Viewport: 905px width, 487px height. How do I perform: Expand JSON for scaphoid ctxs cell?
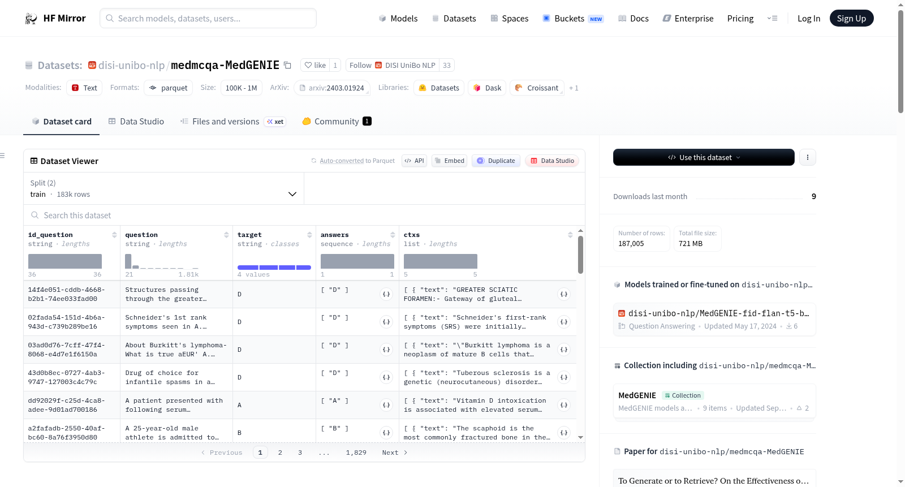point(564,433)
